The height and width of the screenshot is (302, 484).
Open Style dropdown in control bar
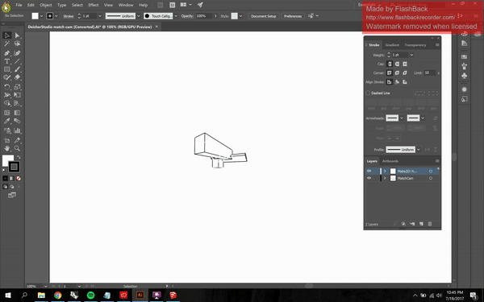[x=240, y=16]
